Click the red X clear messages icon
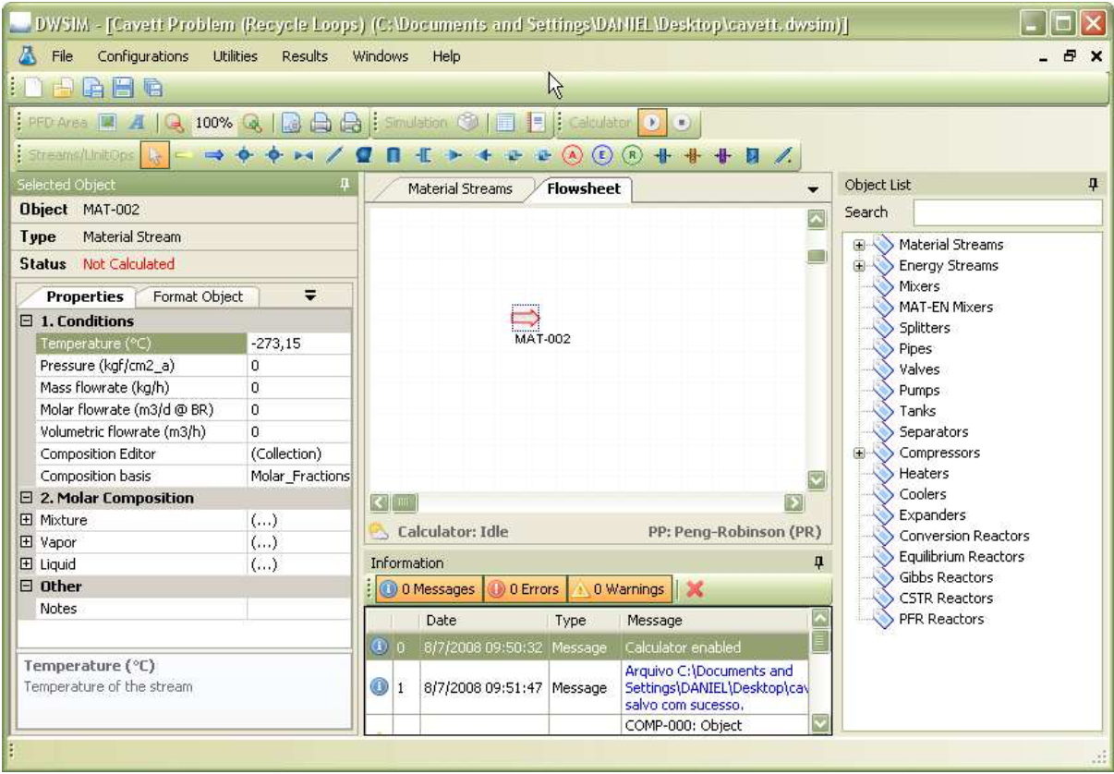1114x774 pixels. [695, 588]
